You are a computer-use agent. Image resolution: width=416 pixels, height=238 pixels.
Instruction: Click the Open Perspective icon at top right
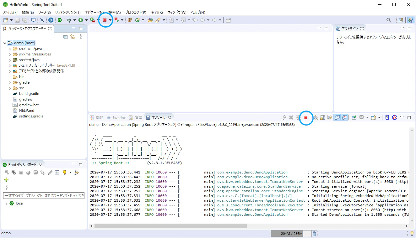[401, 20]
